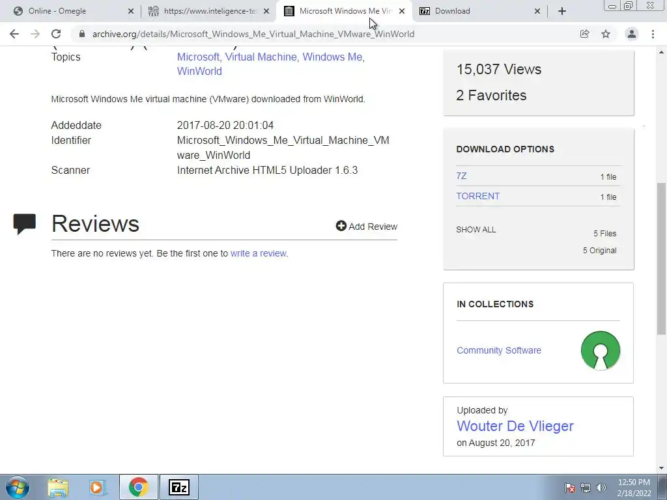
Task: Download the TORRENT file option
Action: 477,196
